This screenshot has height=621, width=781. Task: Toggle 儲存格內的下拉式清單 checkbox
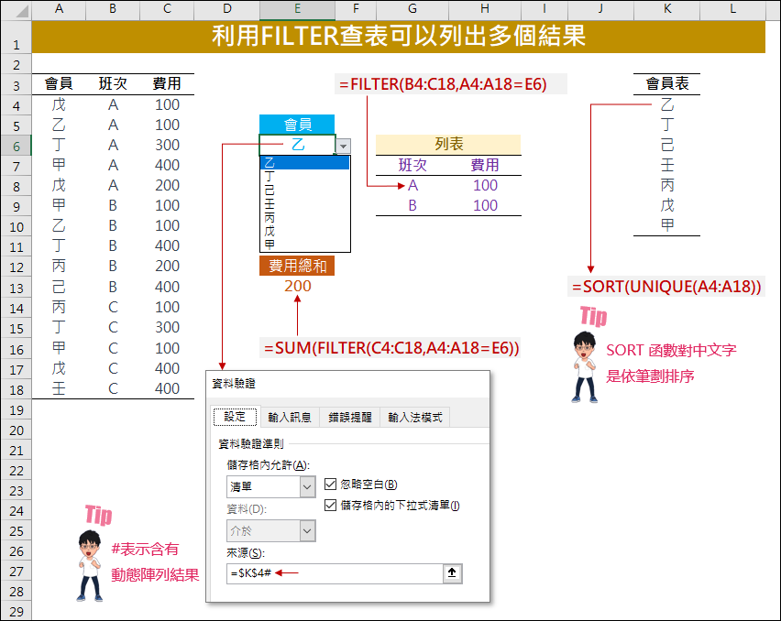330,505
